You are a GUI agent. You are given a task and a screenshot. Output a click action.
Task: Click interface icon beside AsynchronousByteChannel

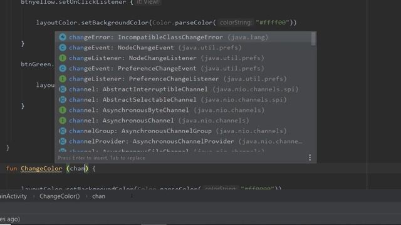click(x=63, y=110)
